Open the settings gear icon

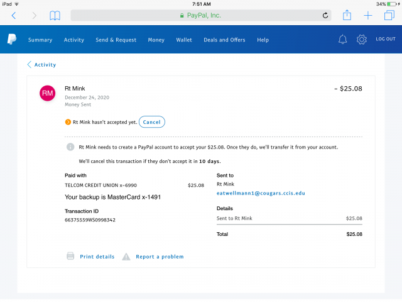(362, 39)
